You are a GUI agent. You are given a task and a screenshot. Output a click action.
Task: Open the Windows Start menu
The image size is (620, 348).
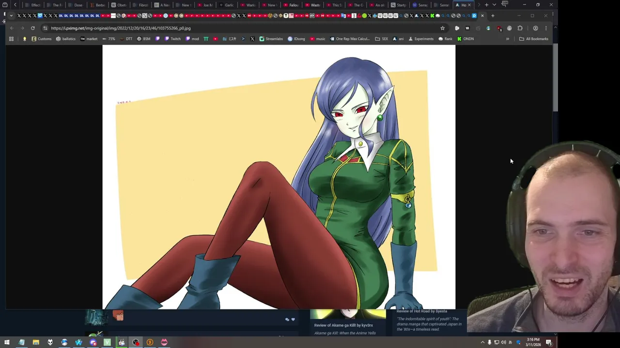(x=7, y=342)
